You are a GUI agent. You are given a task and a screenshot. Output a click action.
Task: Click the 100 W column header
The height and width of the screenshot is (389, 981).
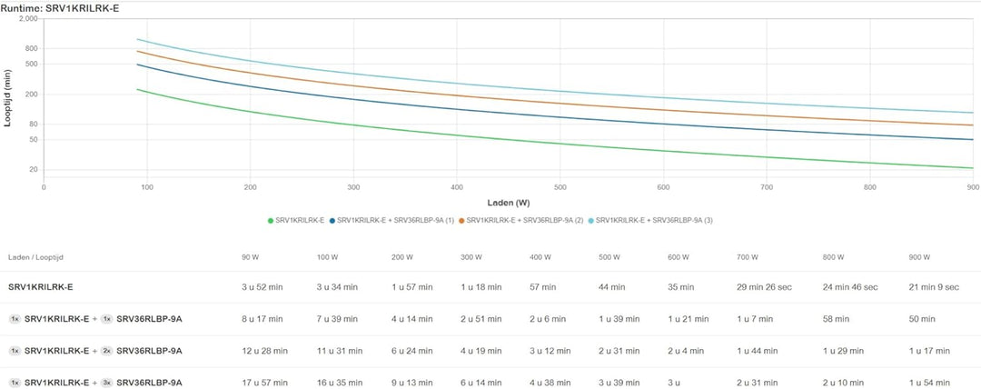point(328,257)
